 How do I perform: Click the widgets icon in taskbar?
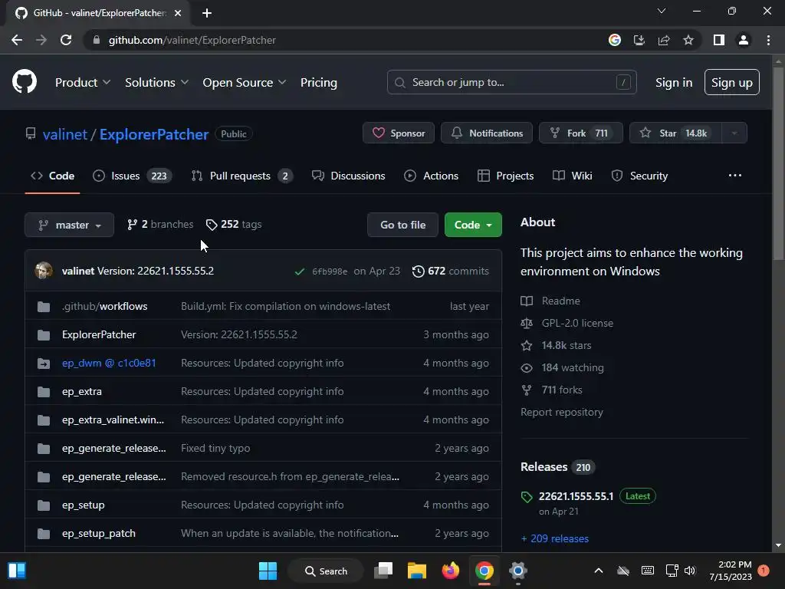(x=17, y=571)
